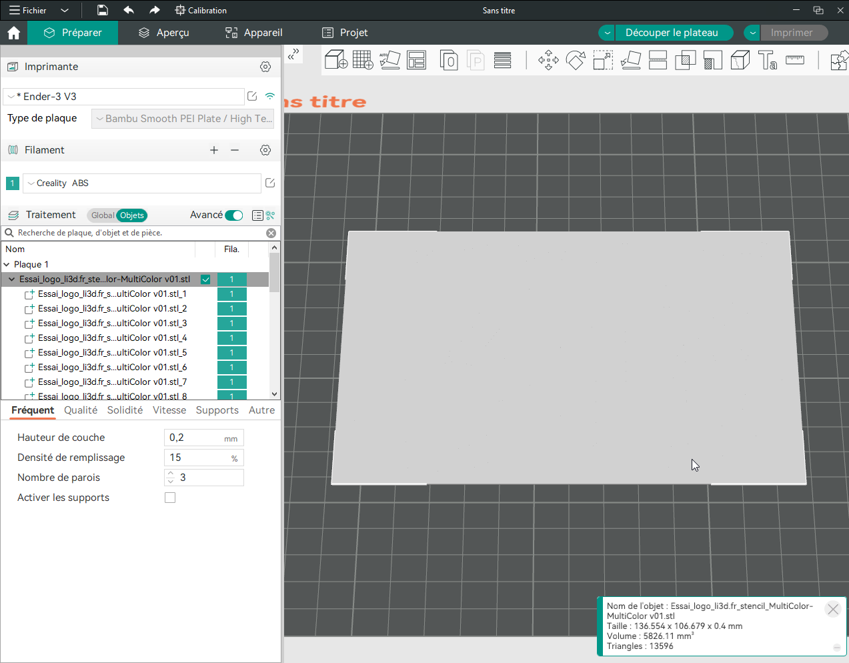Click the Découper le plateau button
The image size is (849, 663).
[x=672, y=33]
